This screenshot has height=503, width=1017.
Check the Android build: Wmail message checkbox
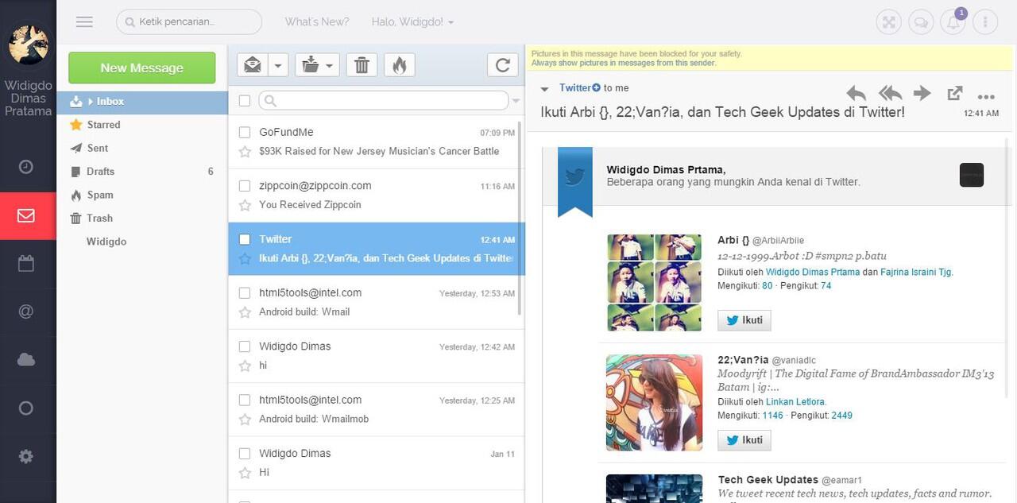tap(245, 292)
